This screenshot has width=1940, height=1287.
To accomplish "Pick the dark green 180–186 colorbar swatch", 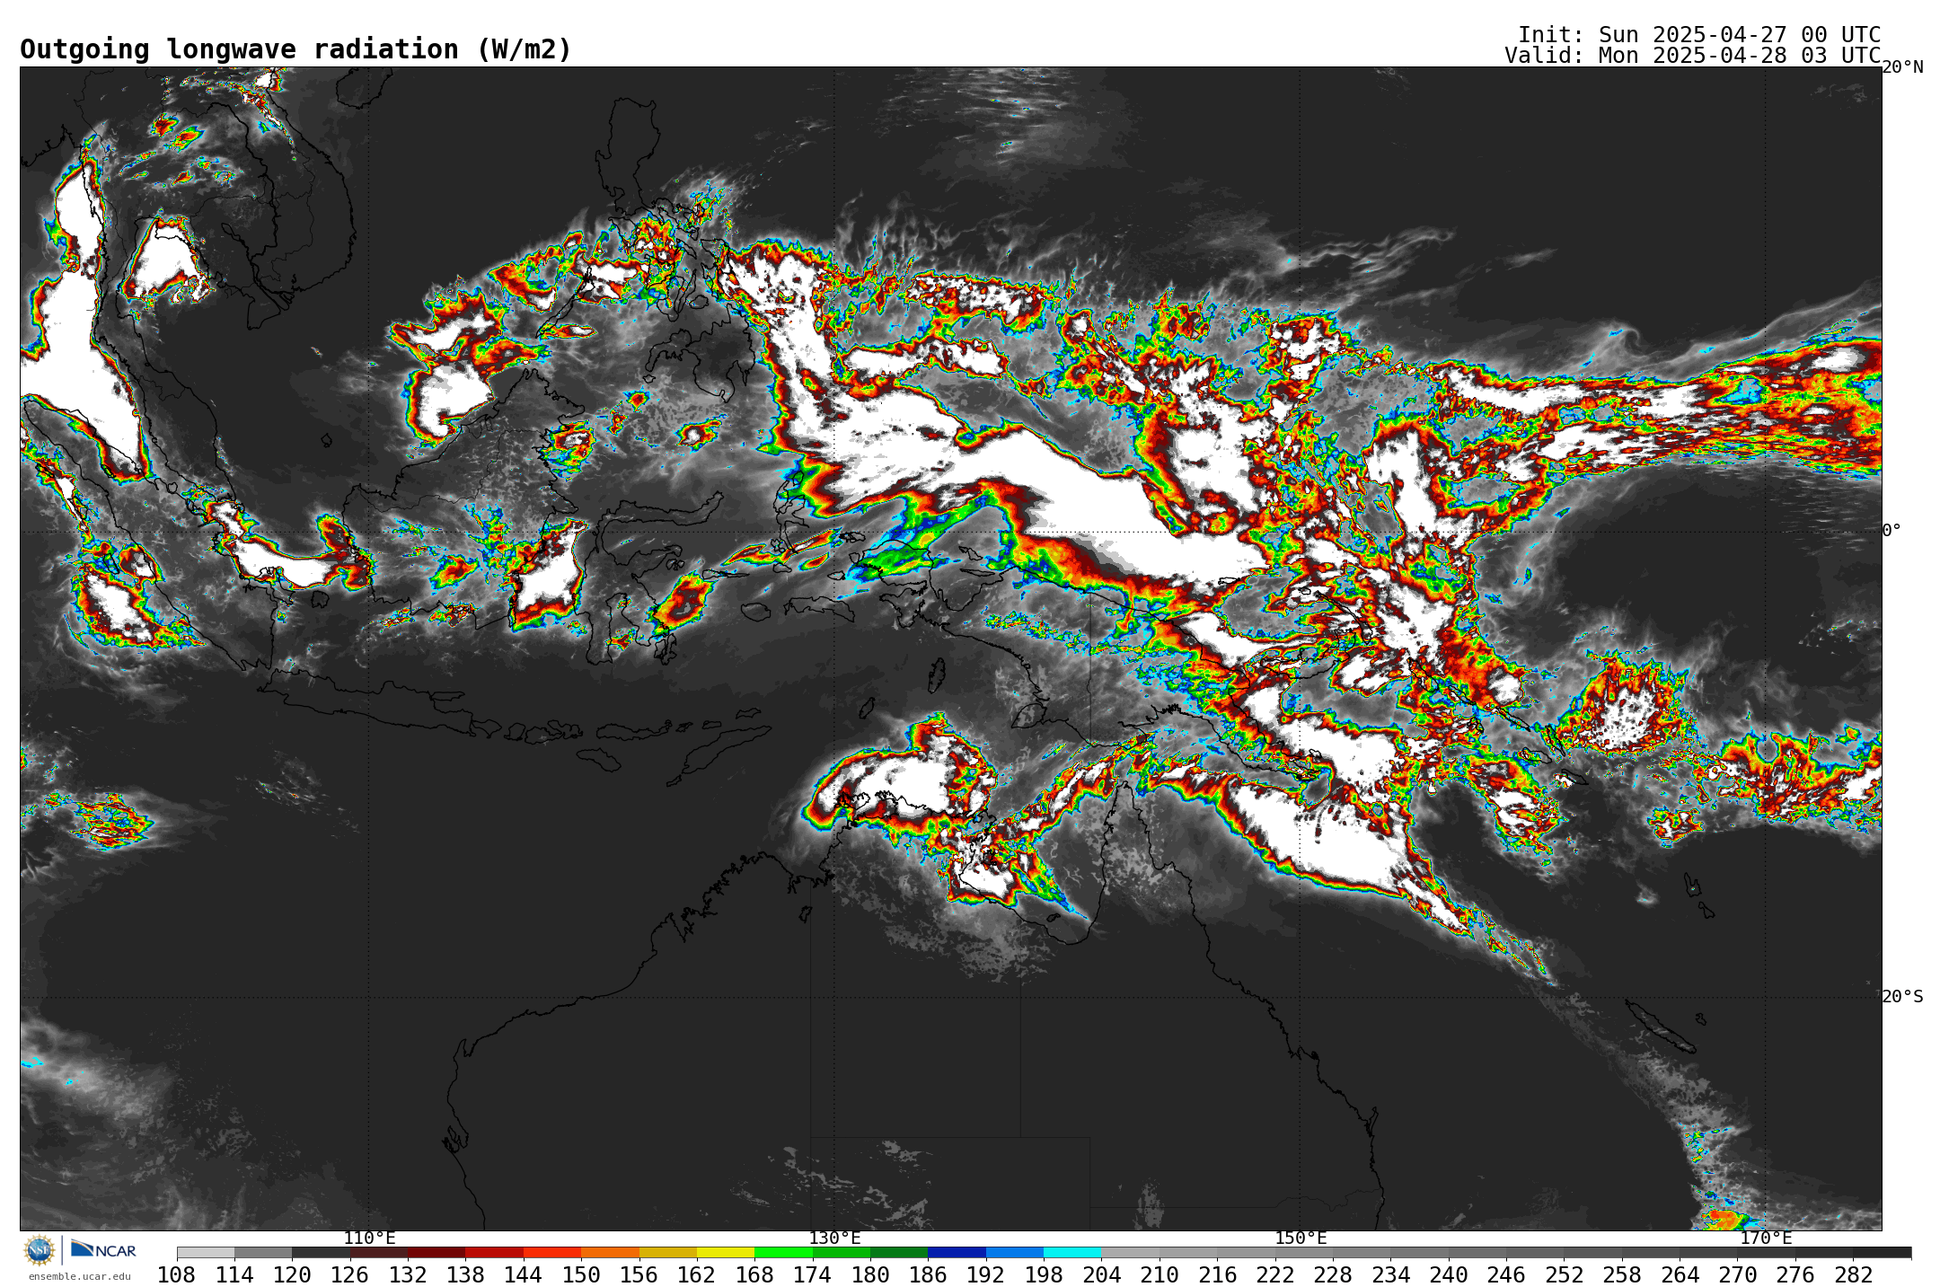I will pos(899,1253).
